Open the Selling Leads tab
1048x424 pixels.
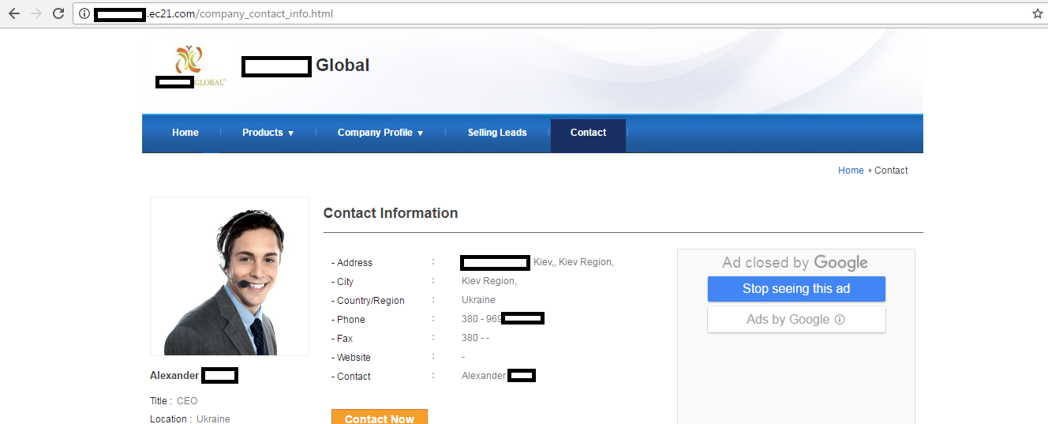[497, 133]
